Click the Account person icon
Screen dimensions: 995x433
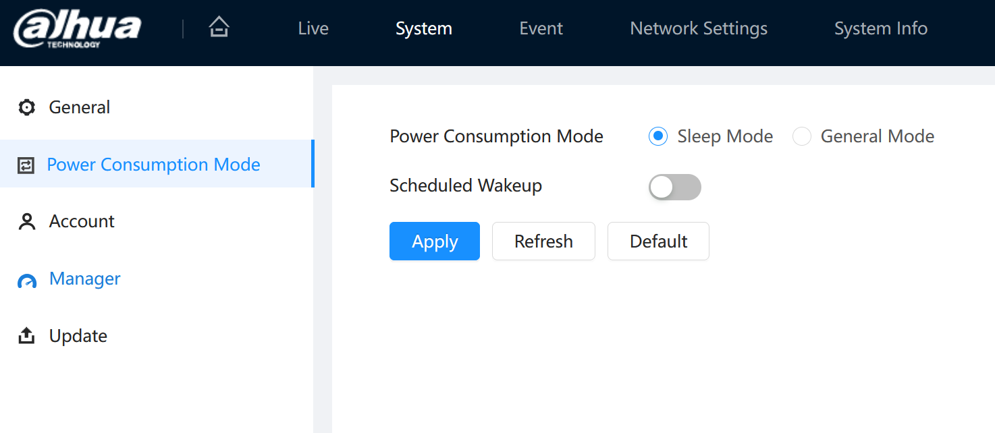(26, 222)
